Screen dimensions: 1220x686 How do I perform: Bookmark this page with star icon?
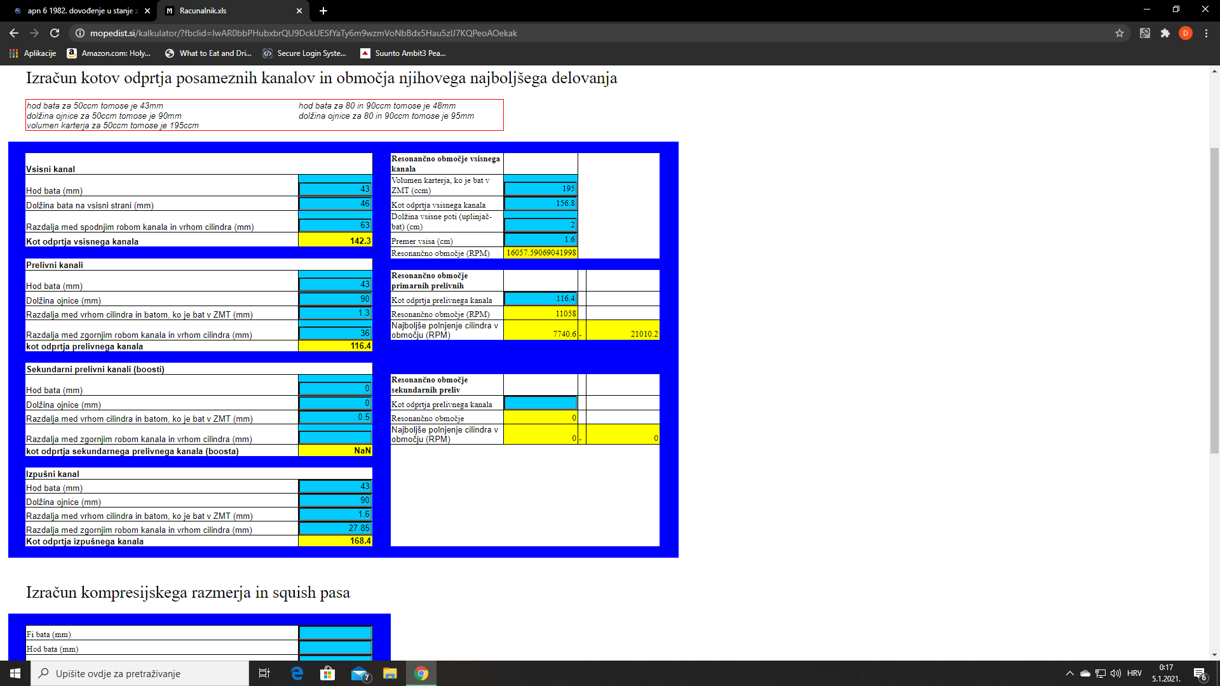(1120, 33)
